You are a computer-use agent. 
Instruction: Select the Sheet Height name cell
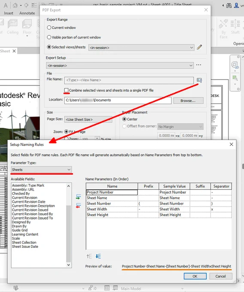112,215
